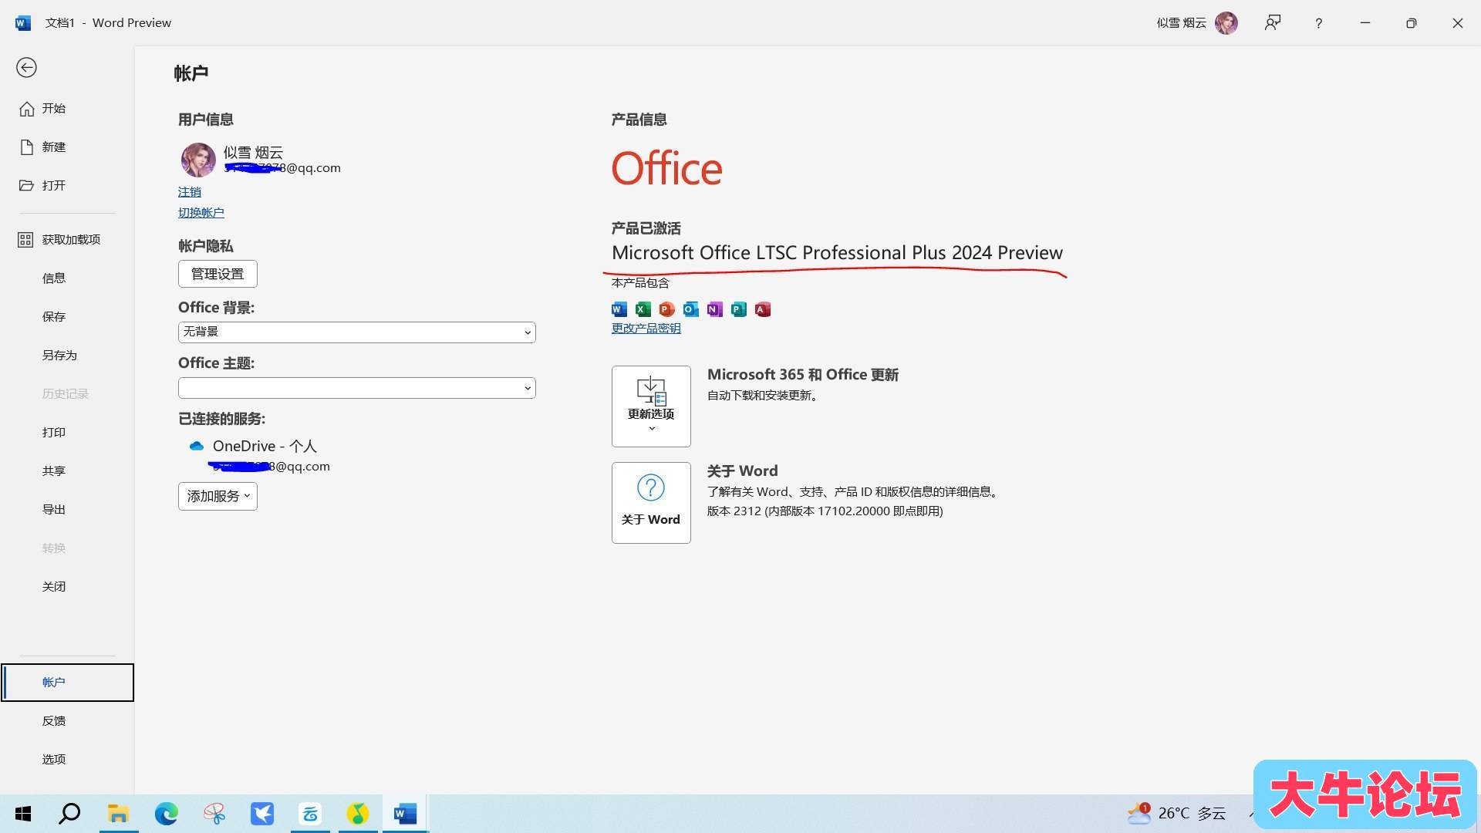Click the Publisher product icon
This screenshot has width=1481, height=833.
(x=739, y=310)
